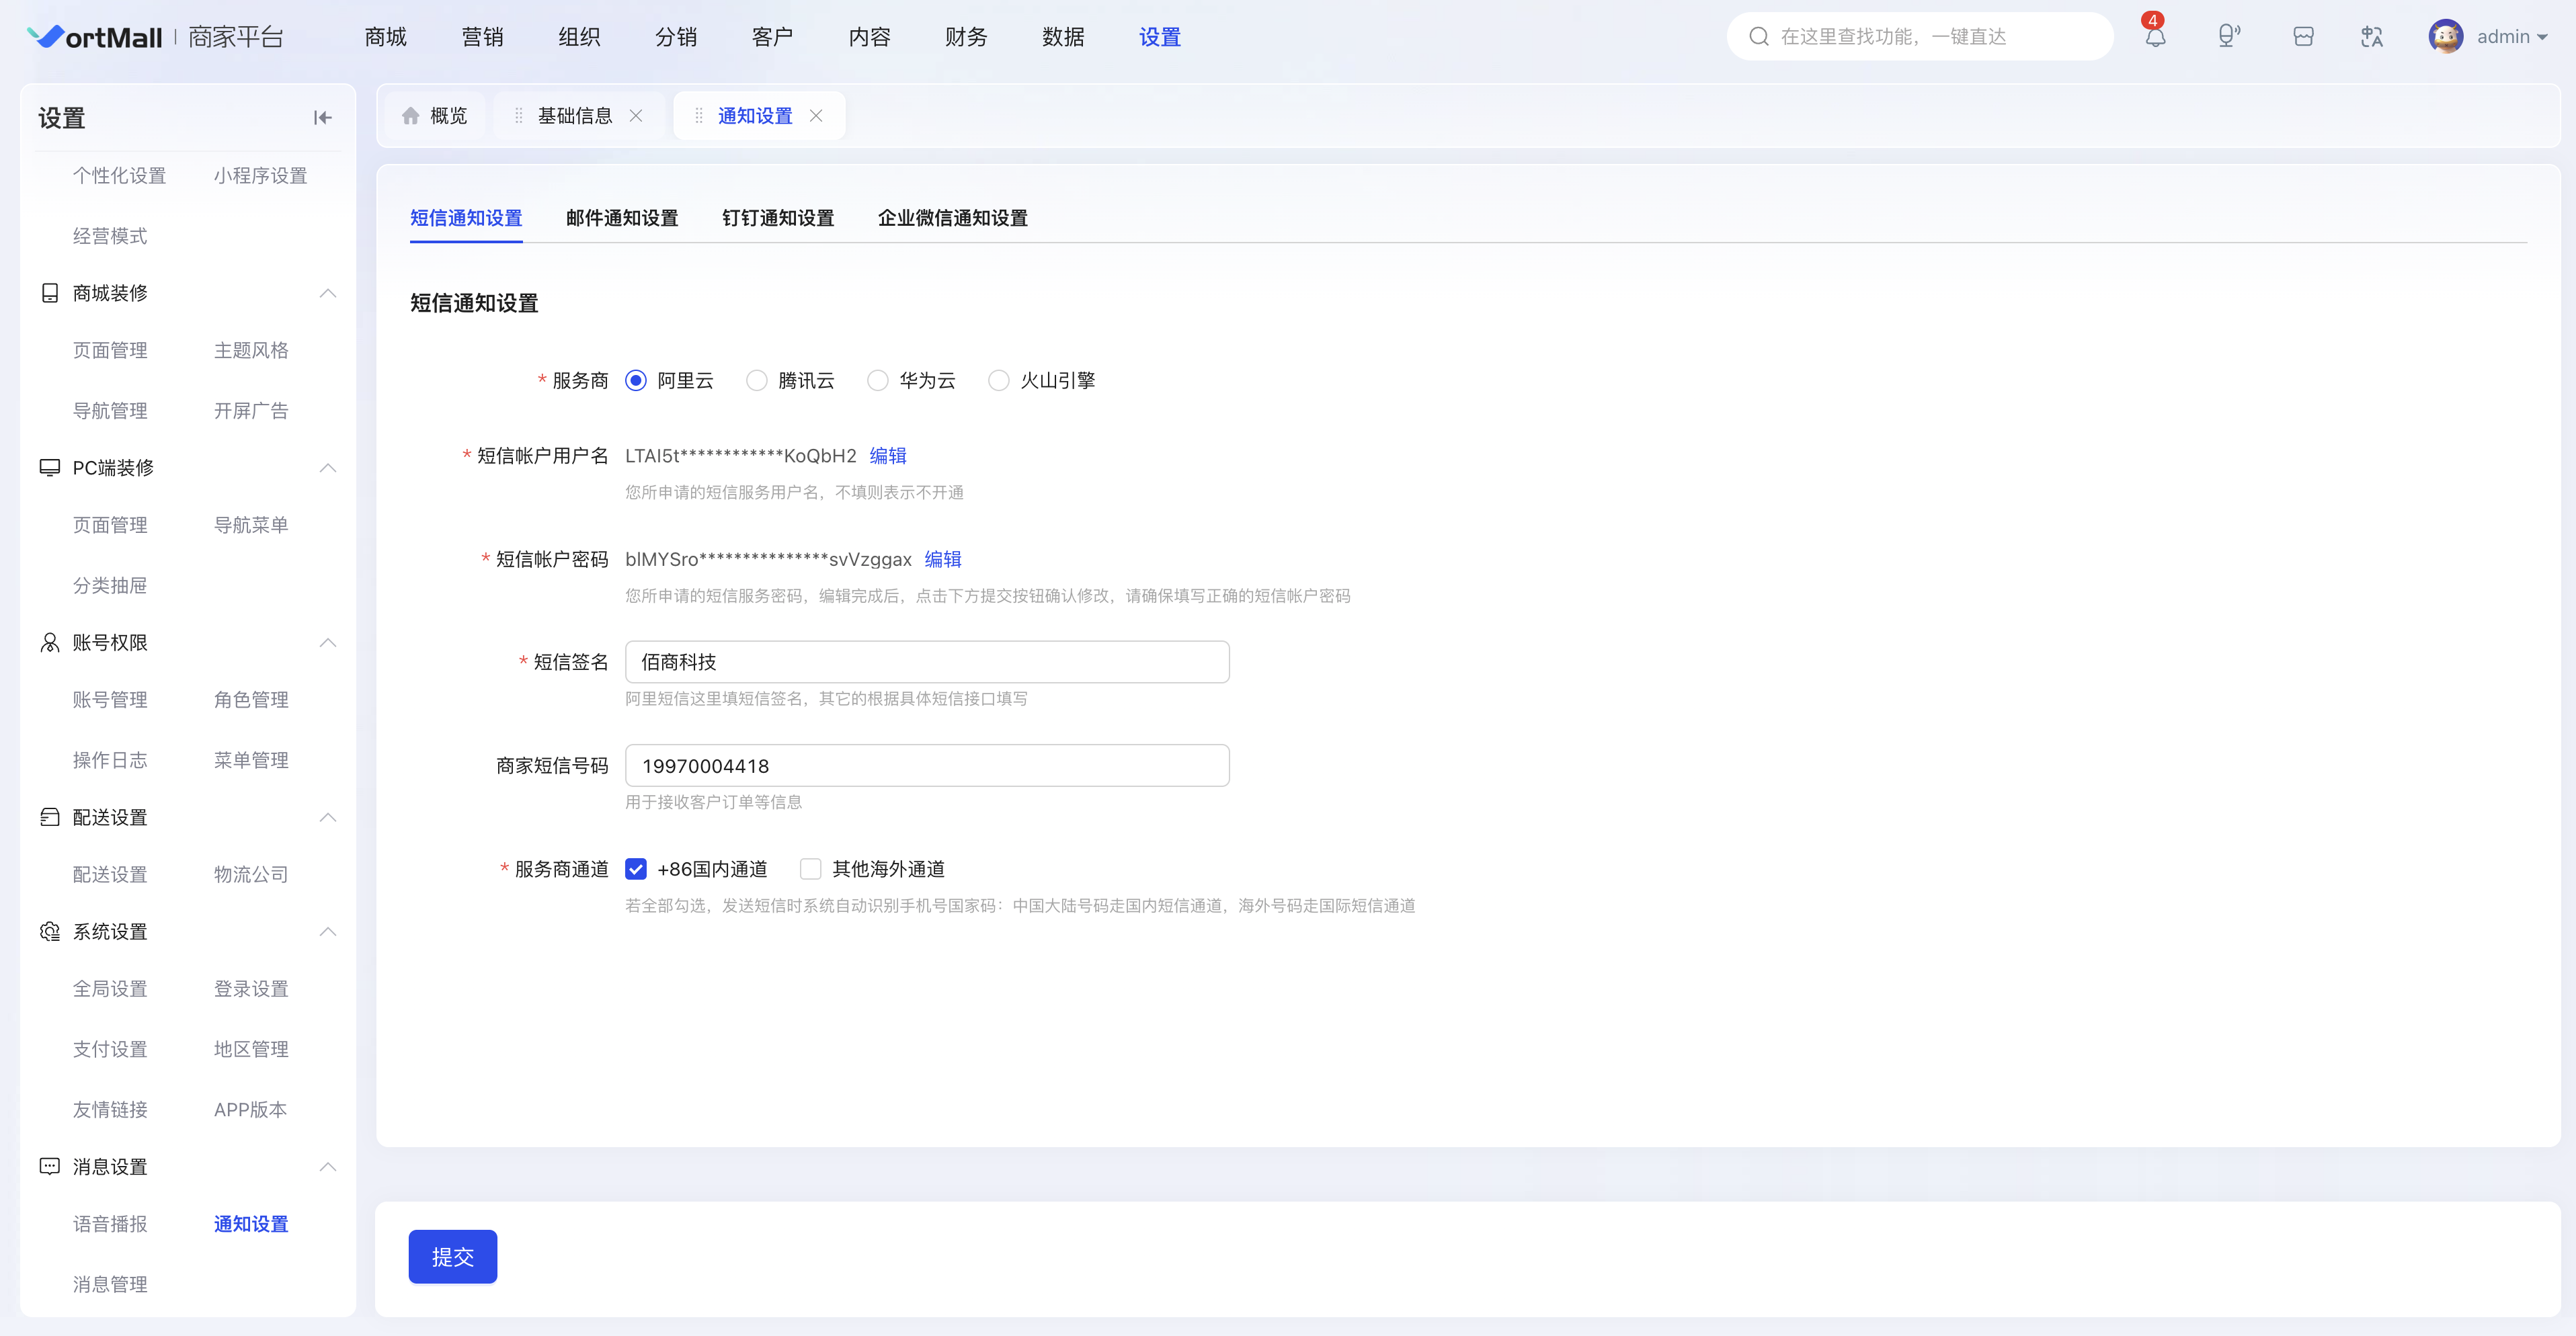The image size is (2576, 1336).
Task: Collapse the 消息设置 section chevron
Action: pos(328,1166)
